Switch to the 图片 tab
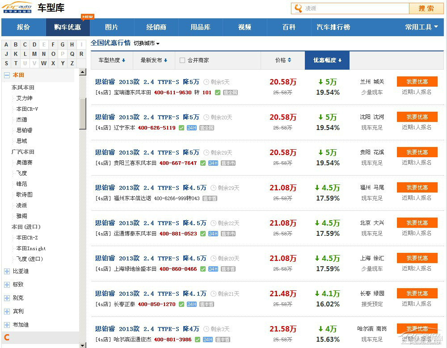Viewport: 447px width, 348px height. [x=111, y=27]
